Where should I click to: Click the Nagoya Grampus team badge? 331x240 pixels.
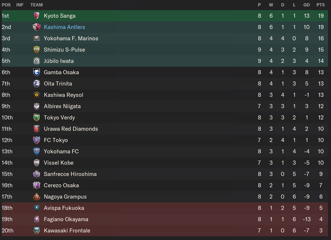coord(36,197)
